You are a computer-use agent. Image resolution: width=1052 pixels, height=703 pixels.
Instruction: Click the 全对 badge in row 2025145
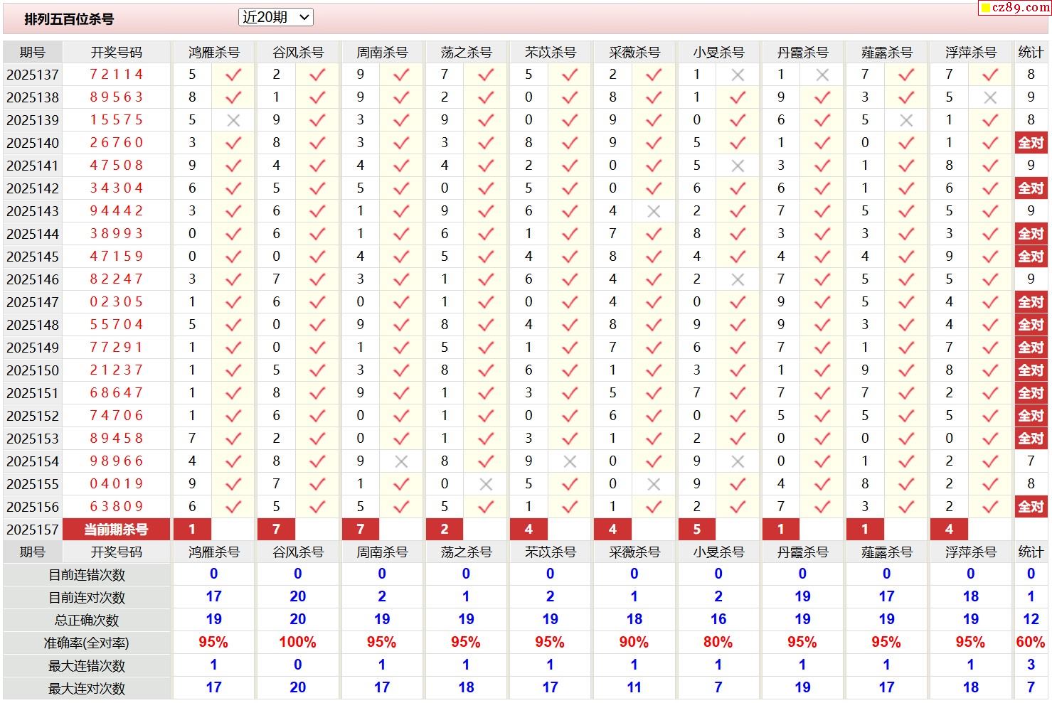[1031, 257]
